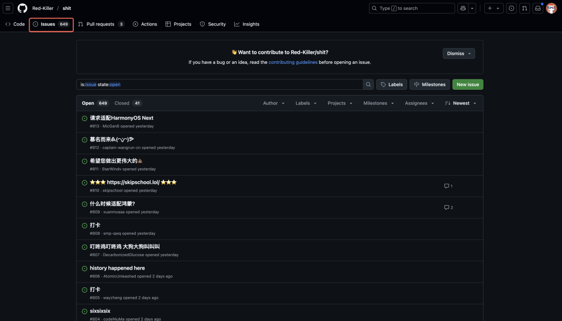
Task: Click open-issue icon beside issue #812
Action: point(85,140)
